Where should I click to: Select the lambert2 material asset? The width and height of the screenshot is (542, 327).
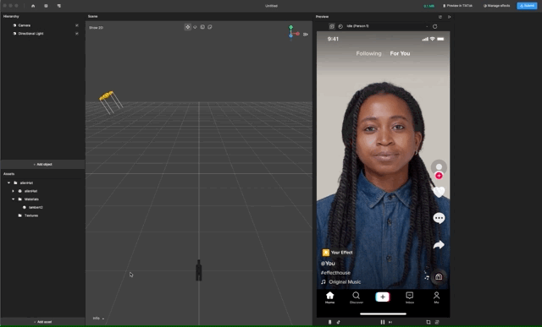(x=36, y=207)
